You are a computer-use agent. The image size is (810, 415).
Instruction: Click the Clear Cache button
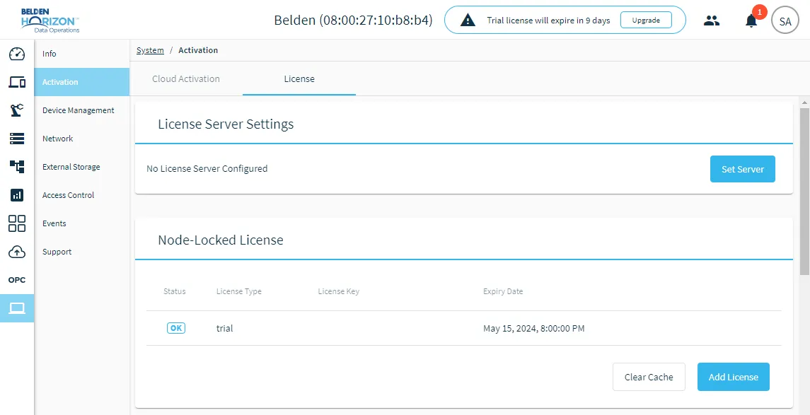tap(649, 377)
